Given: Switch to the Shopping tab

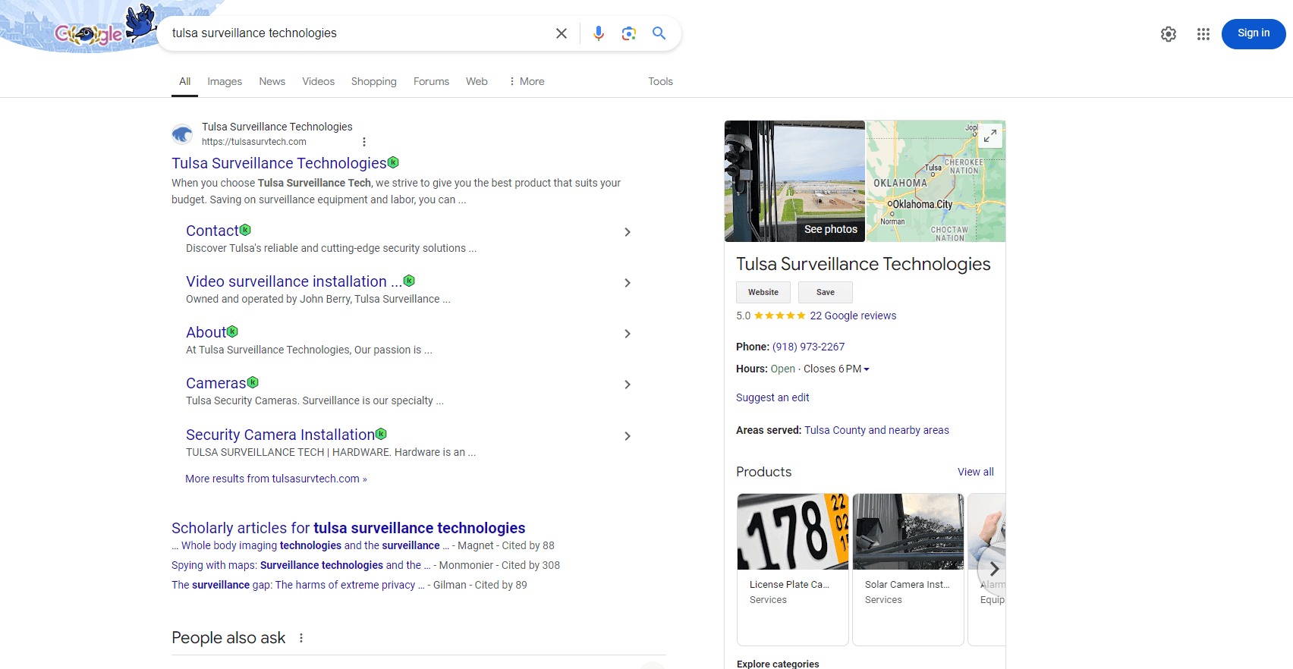Looking at the screenshot, I should pos(373,81).
